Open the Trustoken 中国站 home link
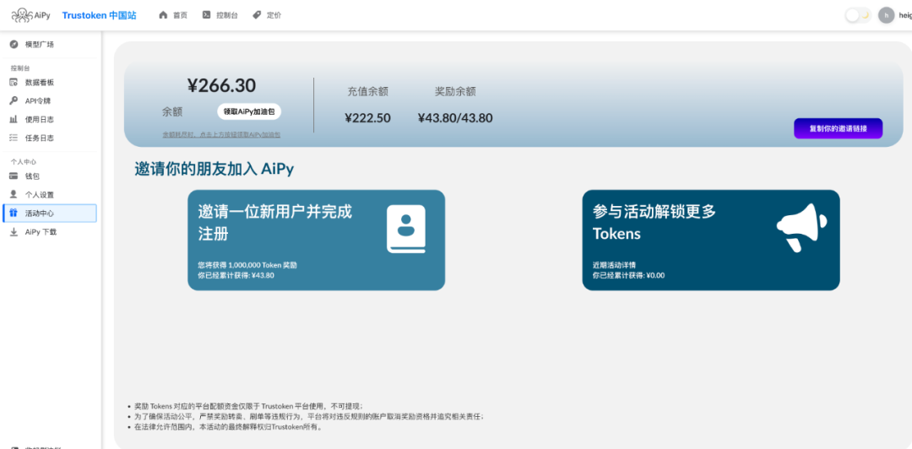The width and height of the screenshot is (912, 449). pyautogui.click(x=100, y=15)
